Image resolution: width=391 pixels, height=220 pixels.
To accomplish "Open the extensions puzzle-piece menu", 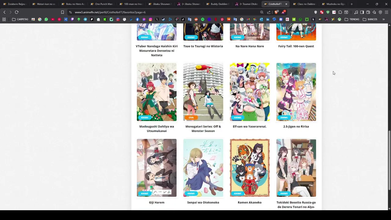I will pos(340,12).
